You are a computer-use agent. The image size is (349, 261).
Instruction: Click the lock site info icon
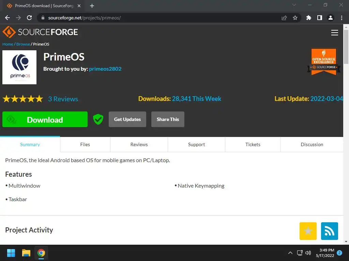(x=43, y=18)
